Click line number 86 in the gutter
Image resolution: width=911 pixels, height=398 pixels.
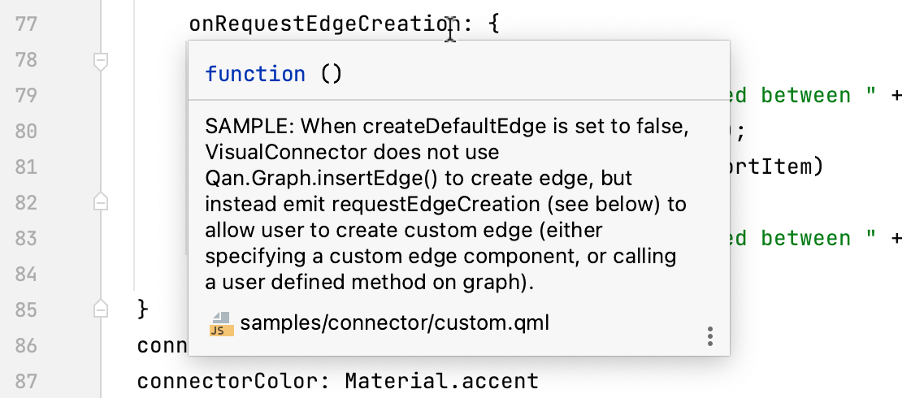tap(26, 345)
